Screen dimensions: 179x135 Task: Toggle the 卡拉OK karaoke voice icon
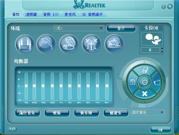coord(152,39)
